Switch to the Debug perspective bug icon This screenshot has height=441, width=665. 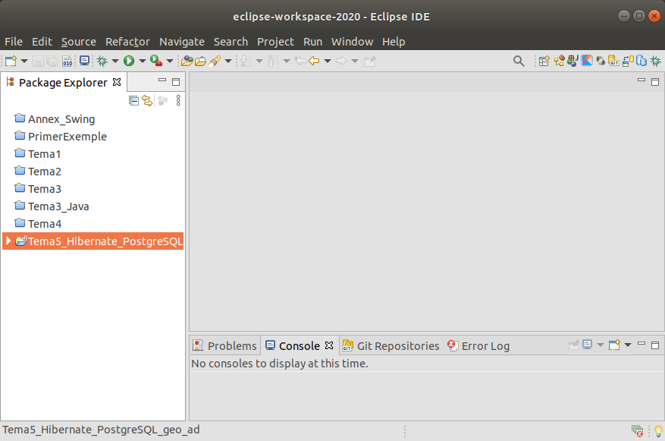coord(656,61)
